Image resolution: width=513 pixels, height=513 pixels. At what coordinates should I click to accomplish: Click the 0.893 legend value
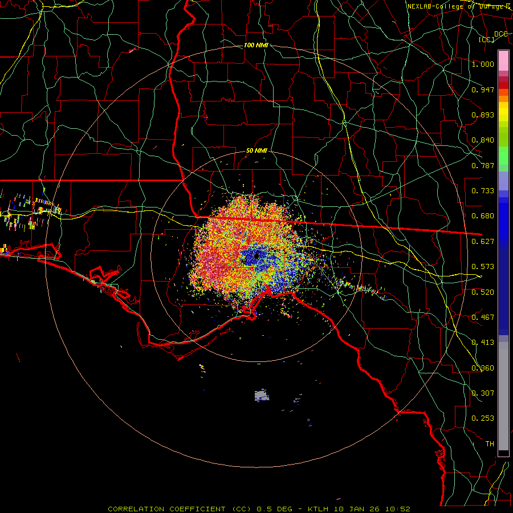pyautogui.click(x=483, y=115)
